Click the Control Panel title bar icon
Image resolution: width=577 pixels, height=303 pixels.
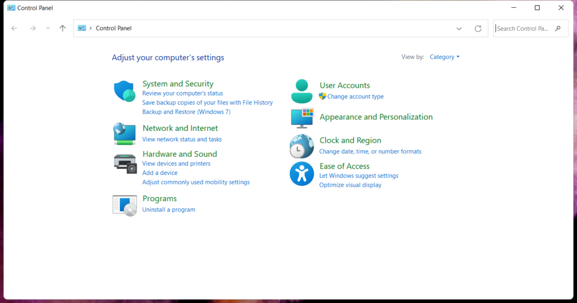11,8
